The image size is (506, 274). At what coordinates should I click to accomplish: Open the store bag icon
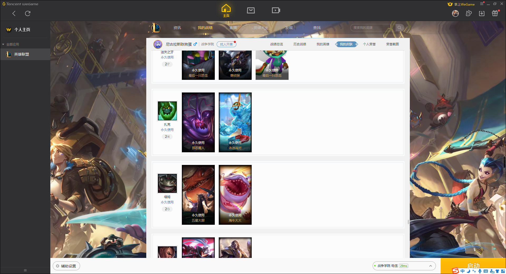pyautogui.click(x=251, y=10)
